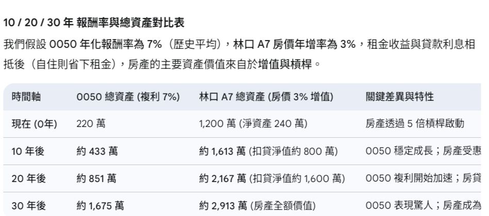Select the 林口 A7 總資產 column header
This screenshot has height=216, width=489.
pos(266,96)
